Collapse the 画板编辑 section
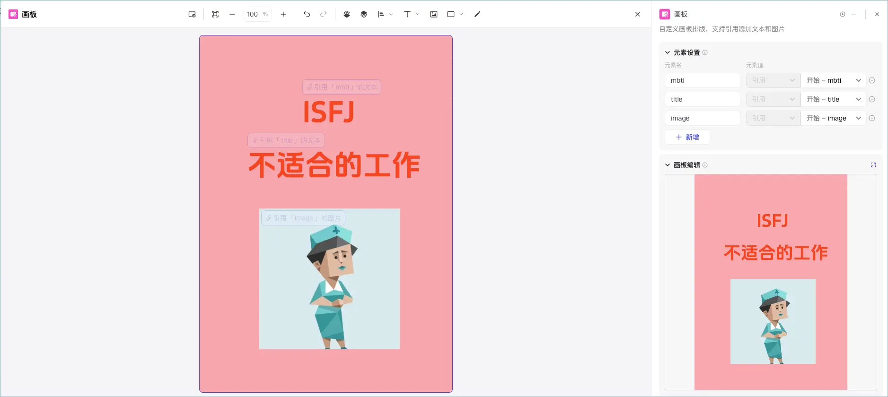This screenshot has height=397, width=888. (668, 165)
